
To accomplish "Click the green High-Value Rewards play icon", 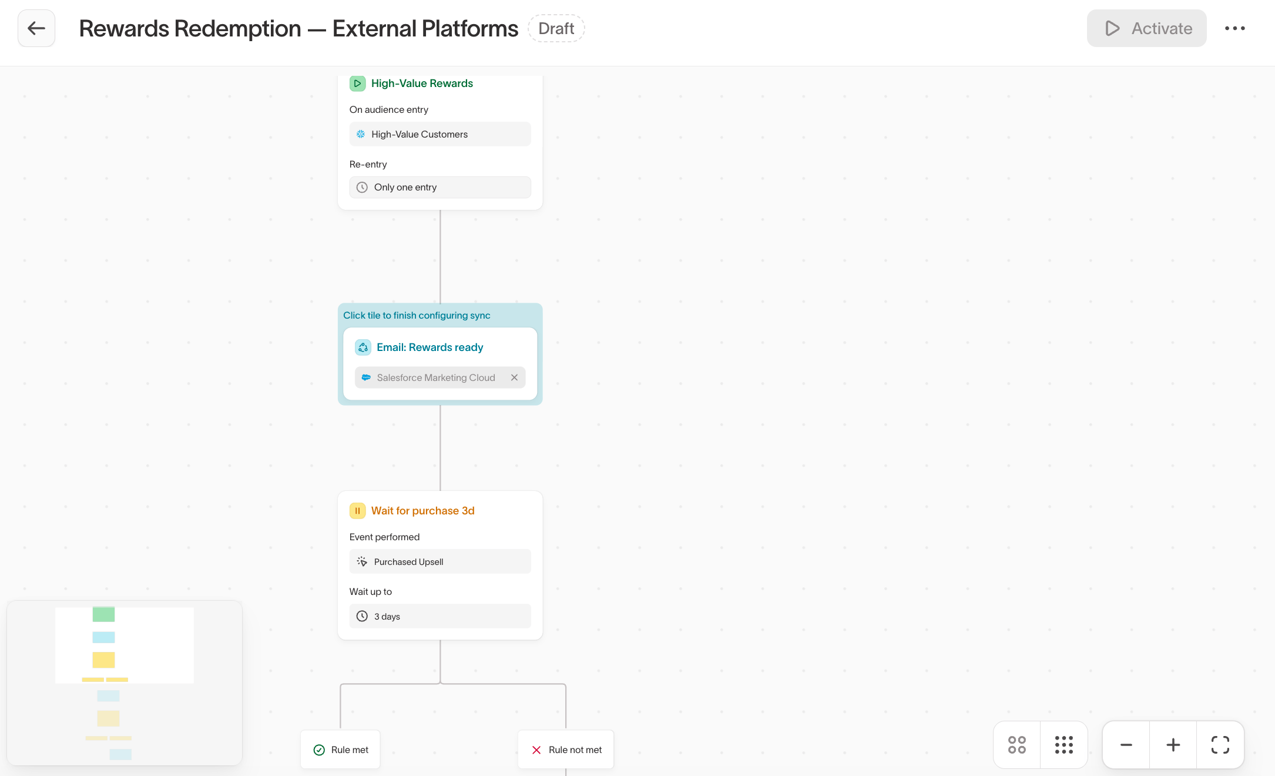I will tap(357, 83).
